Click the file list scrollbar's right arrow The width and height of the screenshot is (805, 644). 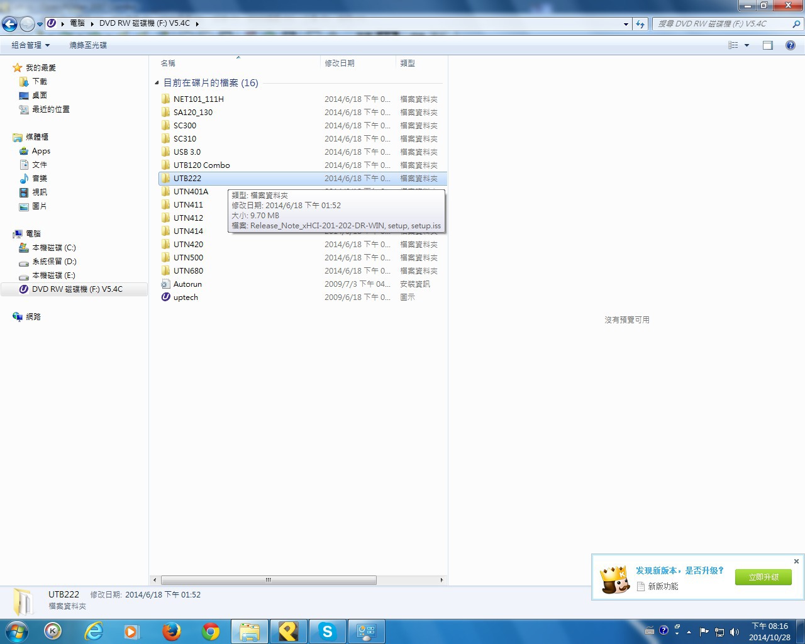click(441, 580)
